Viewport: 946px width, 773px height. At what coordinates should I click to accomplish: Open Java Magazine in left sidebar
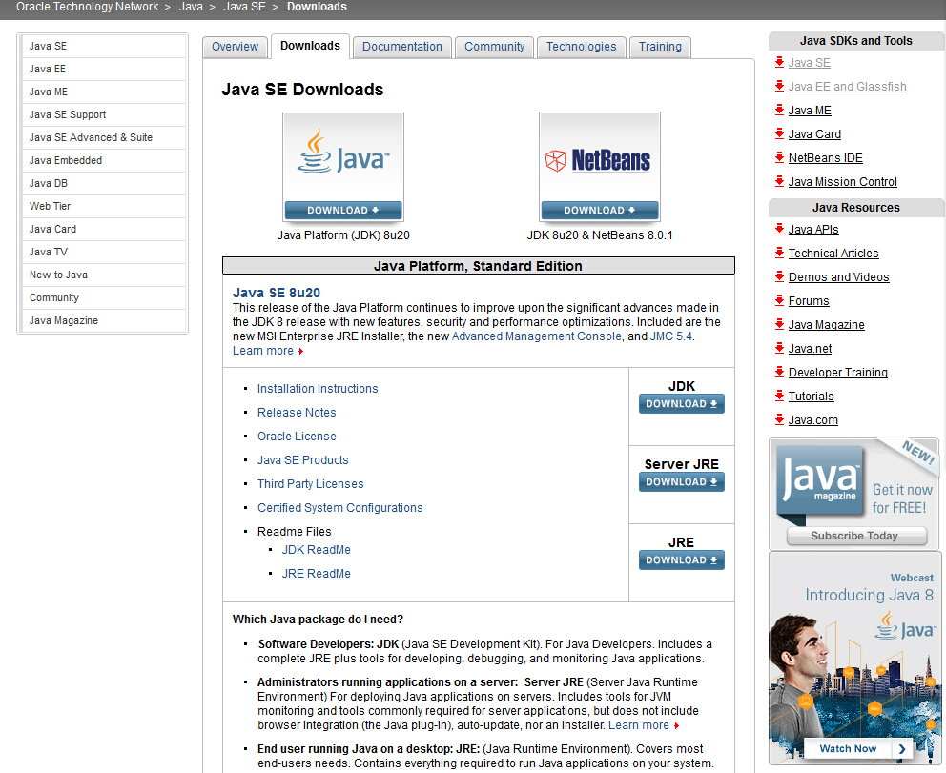click(103, 321)
